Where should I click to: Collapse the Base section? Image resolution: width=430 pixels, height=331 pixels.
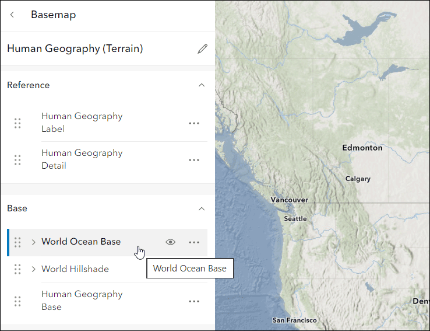click(202, 209)
